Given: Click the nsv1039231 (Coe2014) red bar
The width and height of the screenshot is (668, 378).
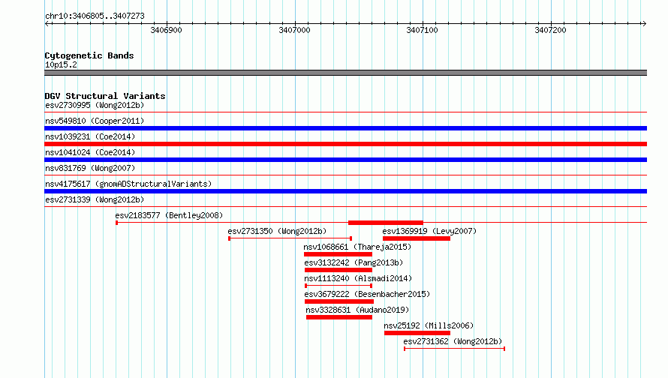Looking at the screenshot, I should coord(345,144).
